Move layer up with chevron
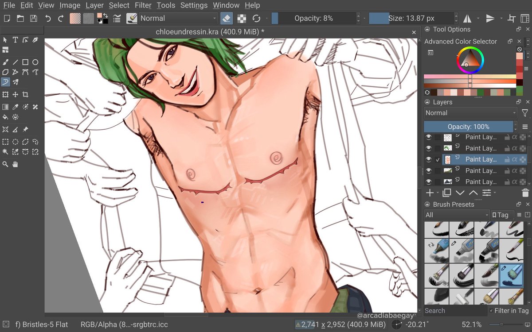 pos(473,193)
